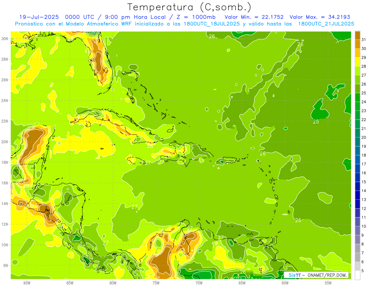The width and height of the screenshot is (372, 287).
Task: Click the legend value 13
Action: click(x=364, y=200)
